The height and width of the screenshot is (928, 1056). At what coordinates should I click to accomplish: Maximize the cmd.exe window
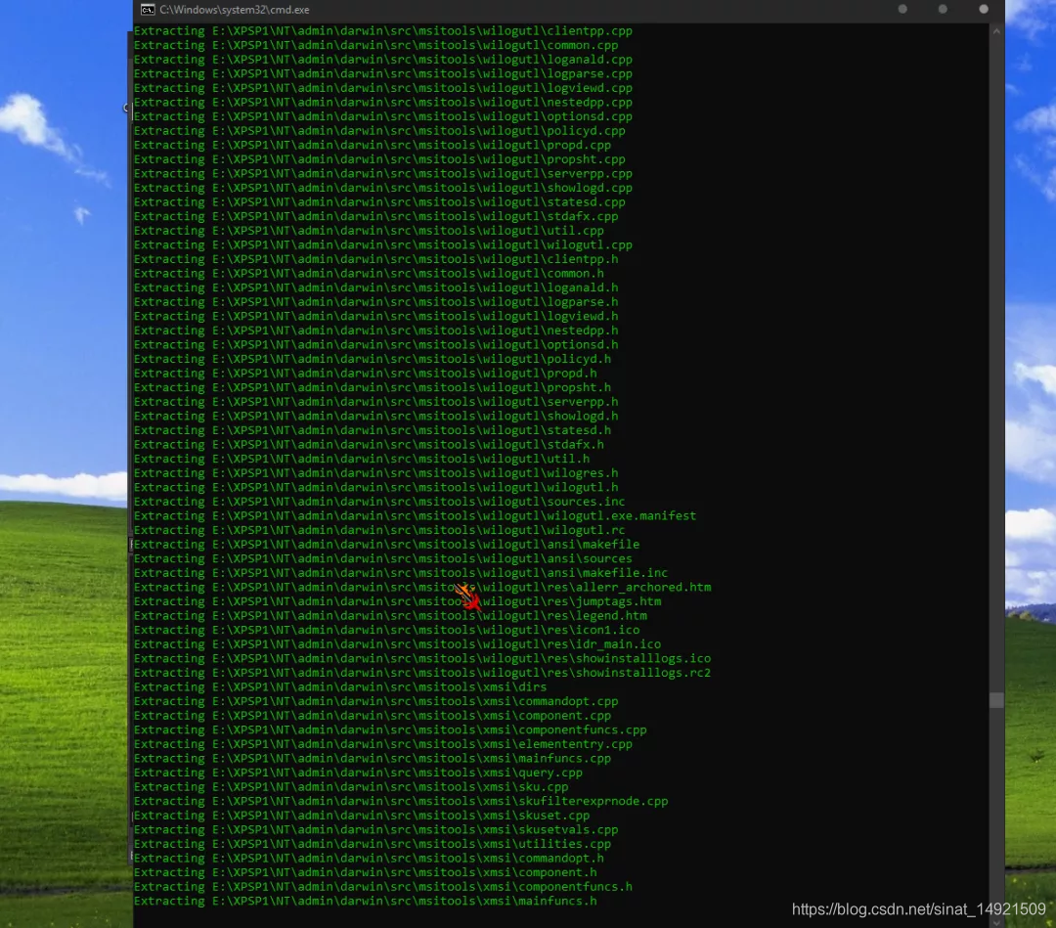(x=943, y=9)
